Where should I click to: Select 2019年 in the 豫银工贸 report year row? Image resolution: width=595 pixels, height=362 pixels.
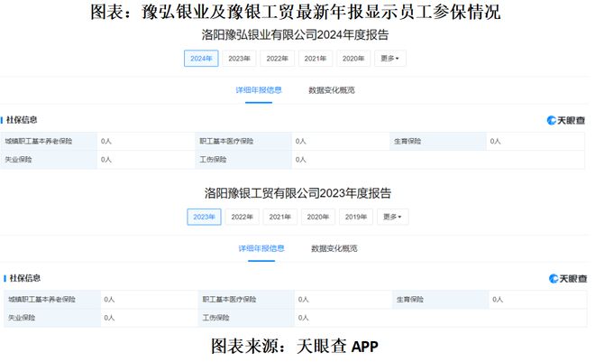pyautogui.click(x=356, y=217)
